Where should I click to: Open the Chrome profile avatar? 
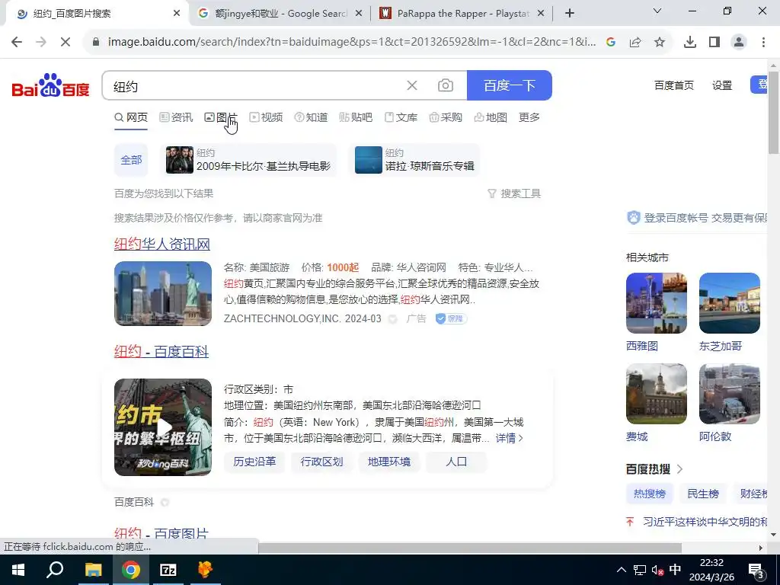pyautogui.click(x=739, y=43)
